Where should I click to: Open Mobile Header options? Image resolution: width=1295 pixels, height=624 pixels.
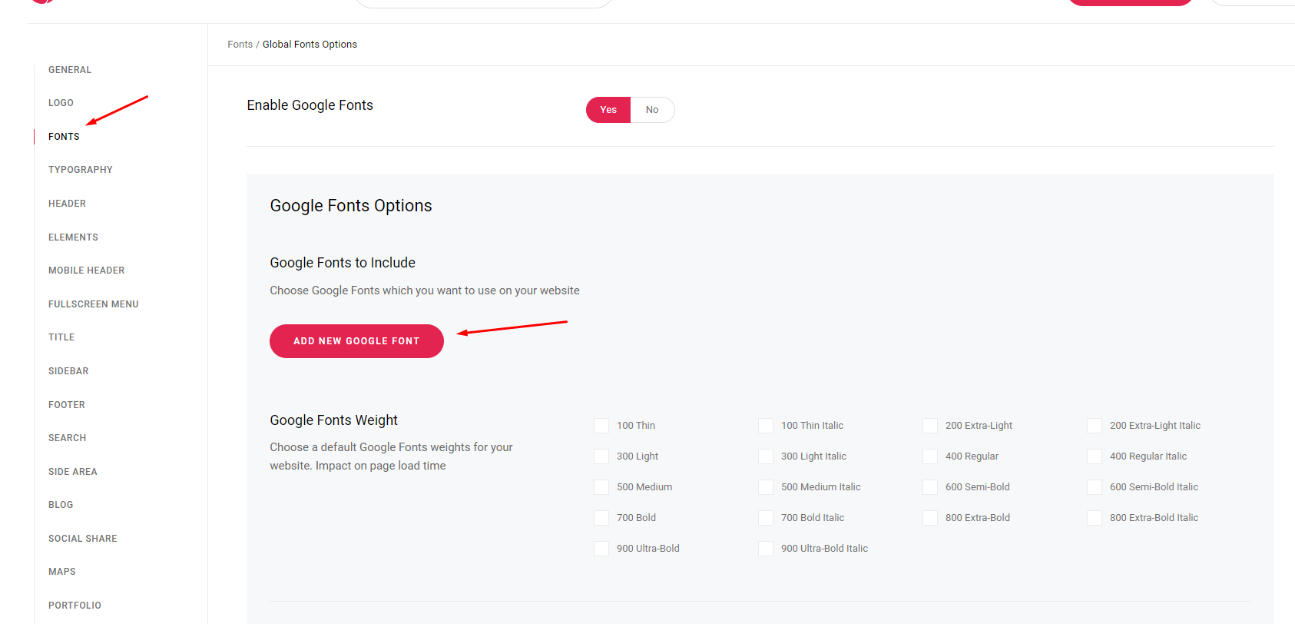coord(86,271)
